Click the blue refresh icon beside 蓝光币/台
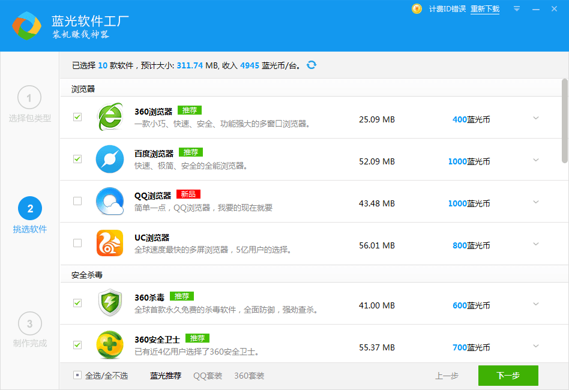Viewport: 569px width, 390px height. 312,65
